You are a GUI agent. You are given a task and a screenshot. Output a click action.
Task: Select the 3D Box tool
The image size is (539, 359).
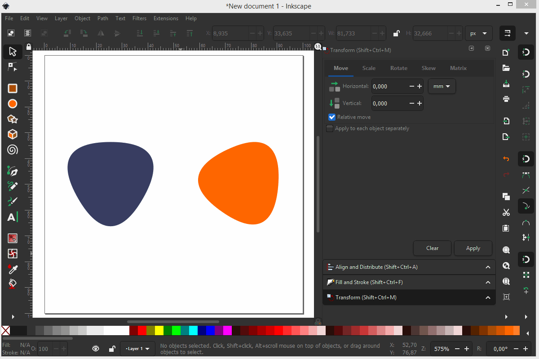(13, 135)
